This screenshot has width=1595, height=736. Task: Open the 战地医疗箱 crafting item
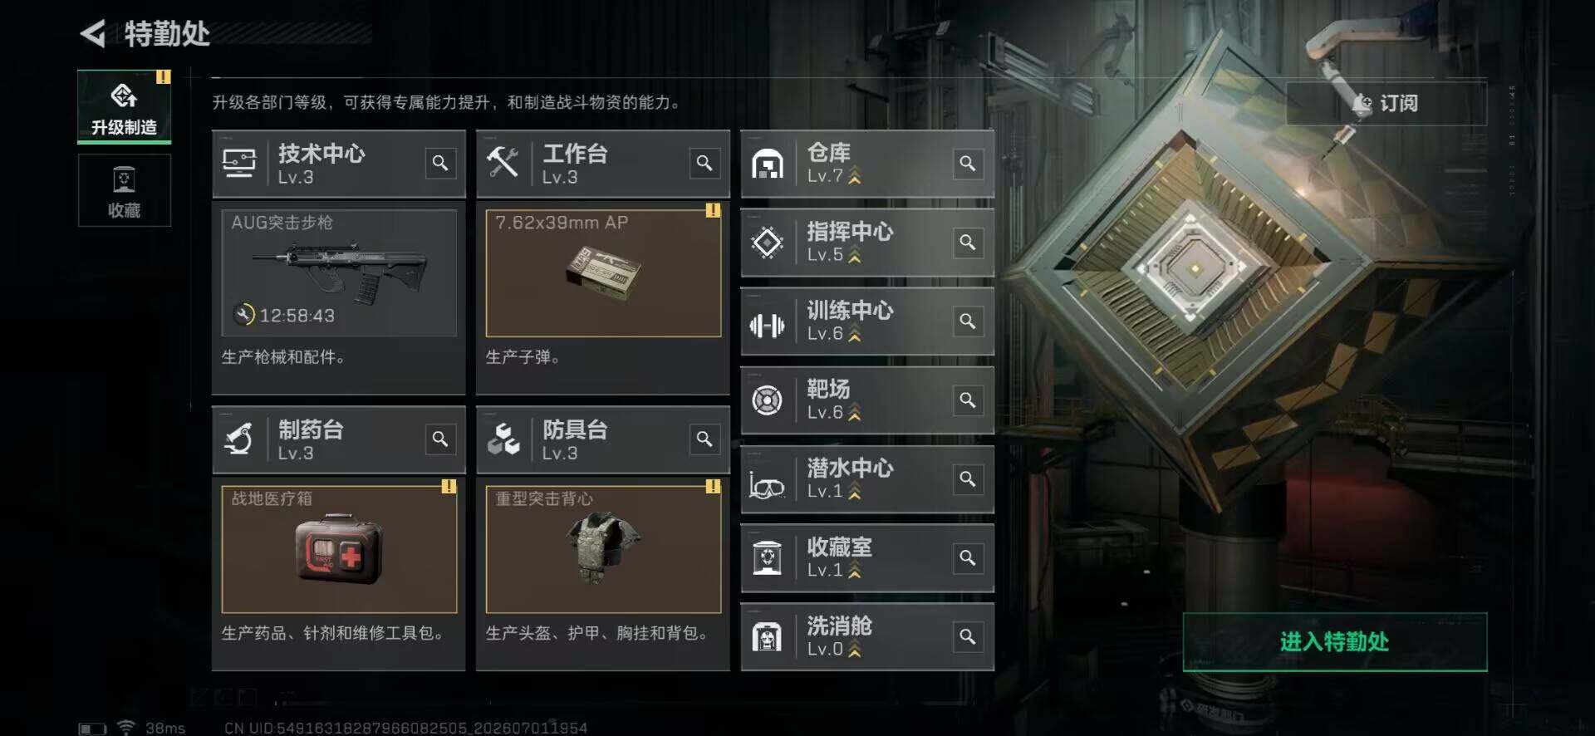[x=339, y=549]
